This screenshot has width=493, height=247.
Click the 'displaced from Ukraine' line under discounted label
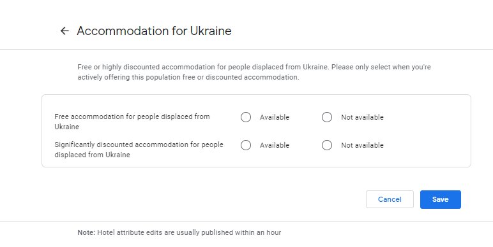pyautogui.click(x=92, y=155)
